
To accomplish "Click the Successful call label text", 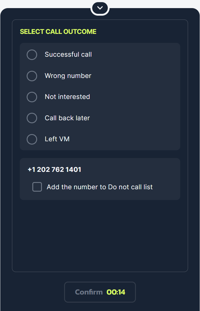I will coord(68,55).
